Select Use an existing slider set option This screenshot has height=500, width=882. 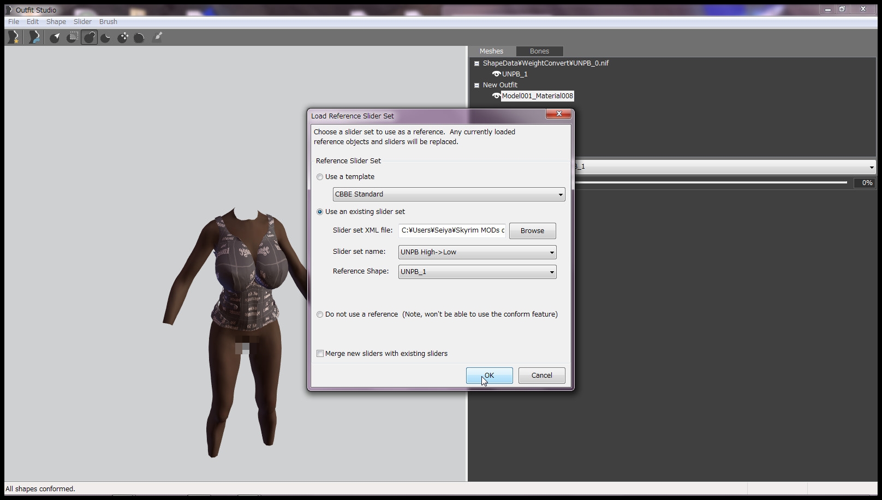tap(320, 212)
